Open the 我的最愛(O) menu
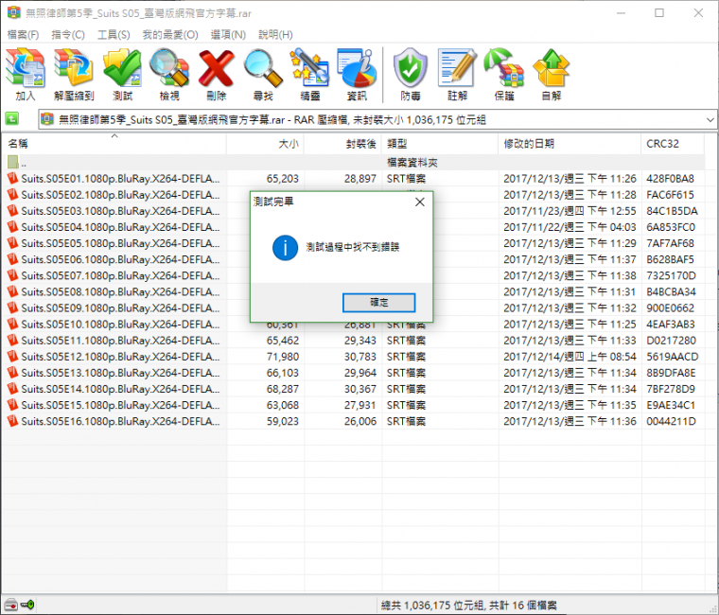 169,34
